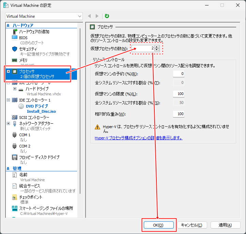Click the green refresh icon in toolbar
The width and height of the screenshot is (246, 234).
[x=107, y=16]
